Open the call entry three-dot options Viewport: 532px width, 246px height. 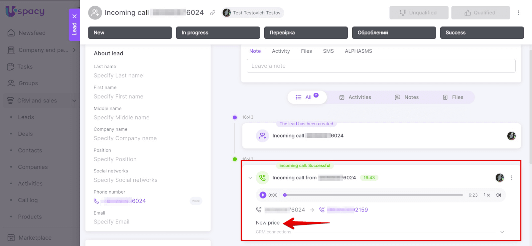coord(511,178)
